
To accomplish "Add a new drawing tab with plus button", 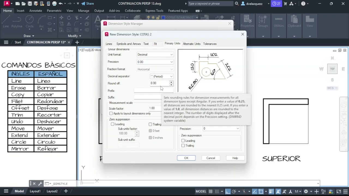I will pyautogui.click(x=77, y=42).
